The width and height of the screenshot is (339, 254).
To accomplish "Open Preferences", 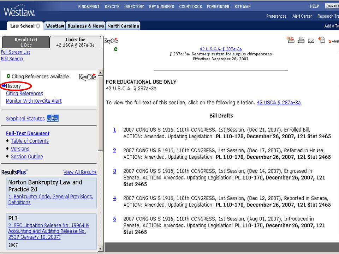I will point(276,16).
